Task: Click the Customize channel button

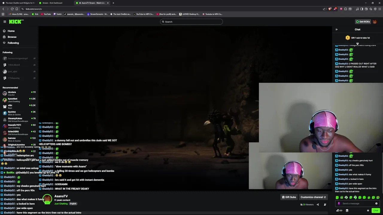Action: (x=313, y=197)
